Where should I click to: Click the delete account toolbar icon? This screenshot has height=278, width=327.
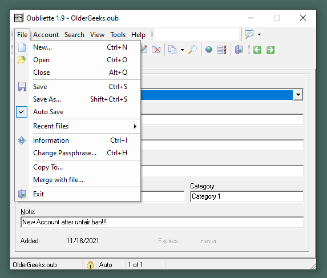156,50
